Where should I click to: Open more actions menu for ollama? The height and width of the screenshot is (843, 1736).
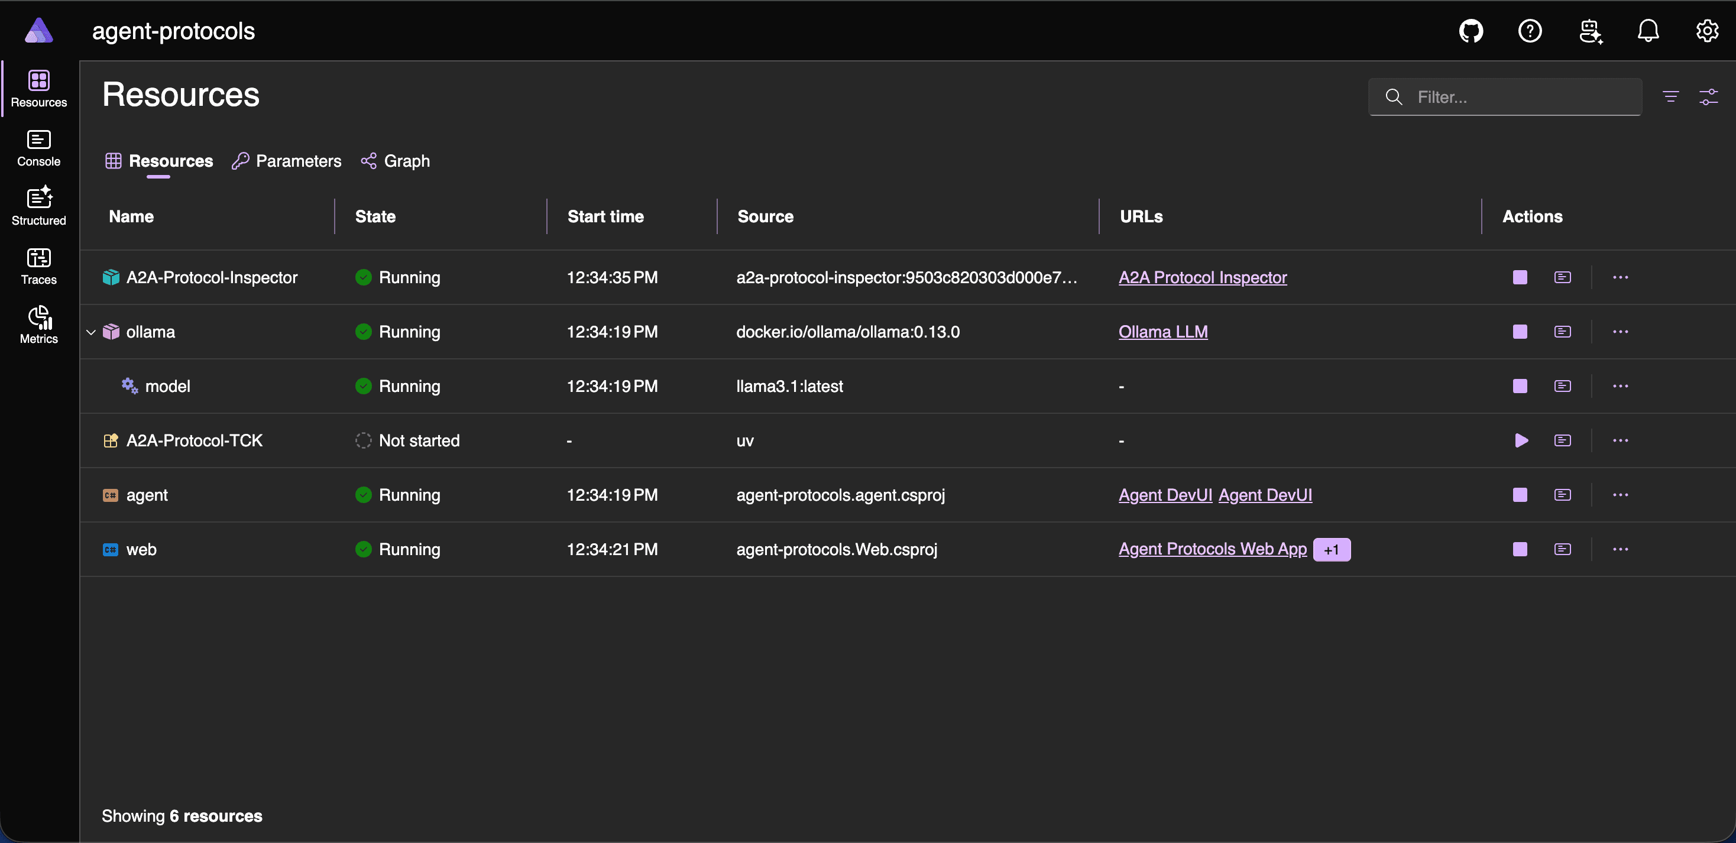pos(1621,332)
